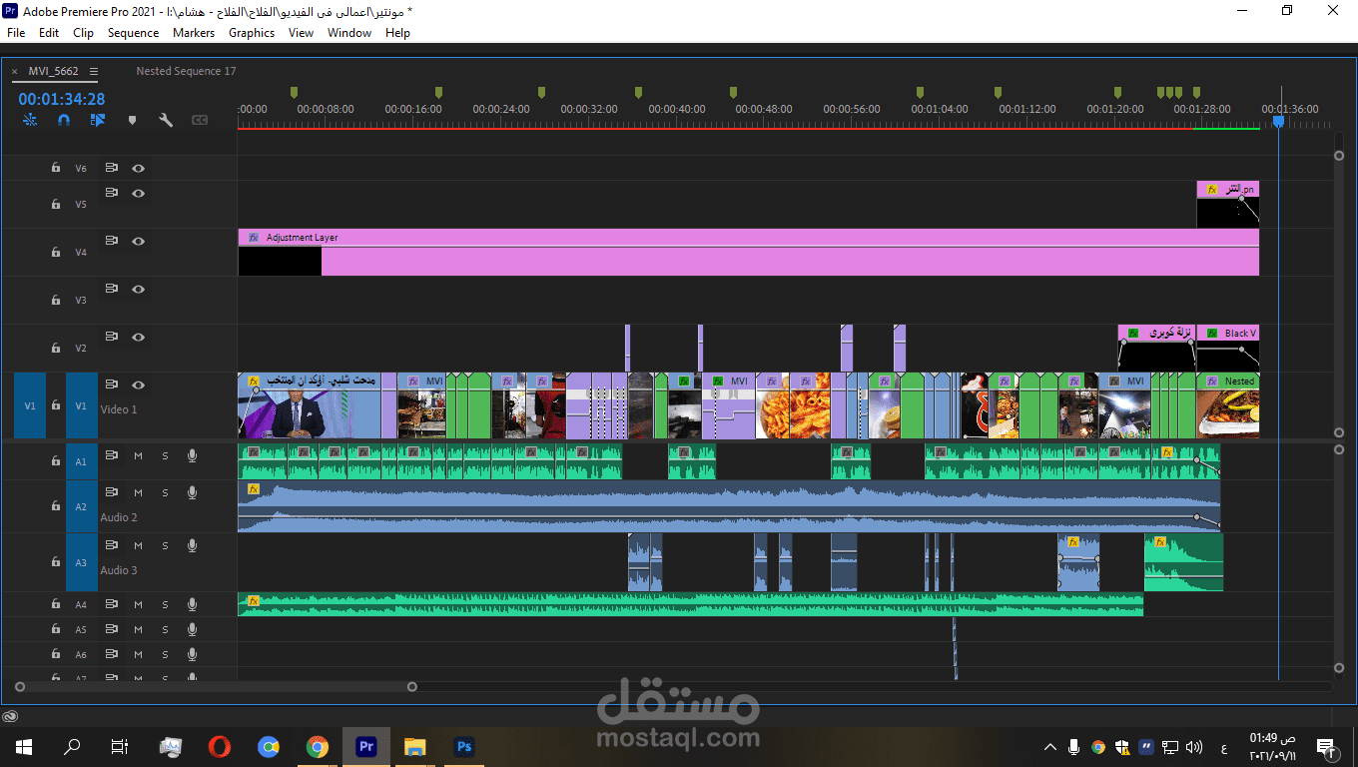The height and width of the screenshot is (767, 1358).
Task: Toggle V2 track visibility eye
Action: coord(139,337)
